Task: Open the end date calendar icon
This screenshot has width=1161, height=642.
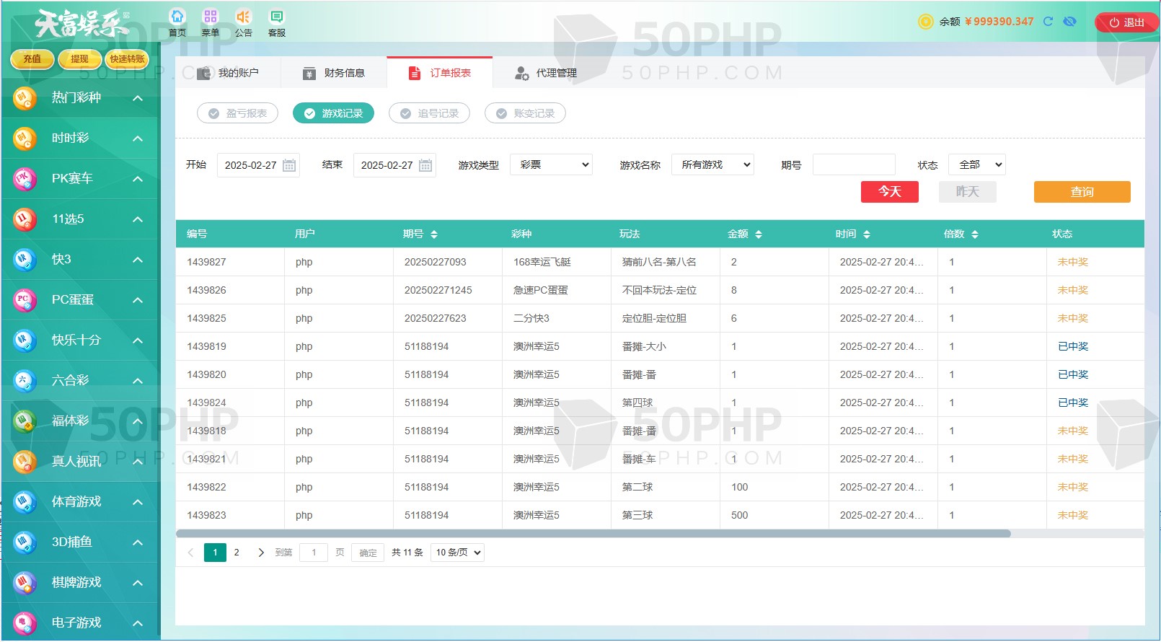Action: click(425, 165)
